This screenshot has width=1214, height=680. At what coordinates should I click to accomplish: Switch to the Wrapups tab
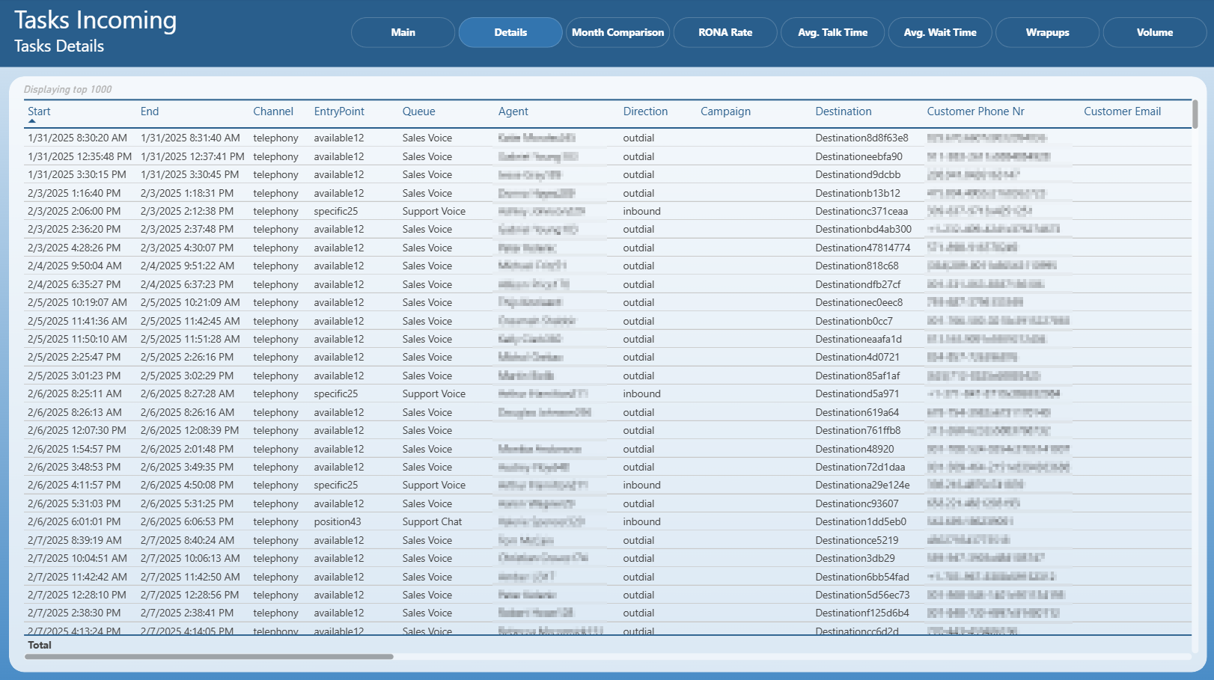coord(1047,32)
